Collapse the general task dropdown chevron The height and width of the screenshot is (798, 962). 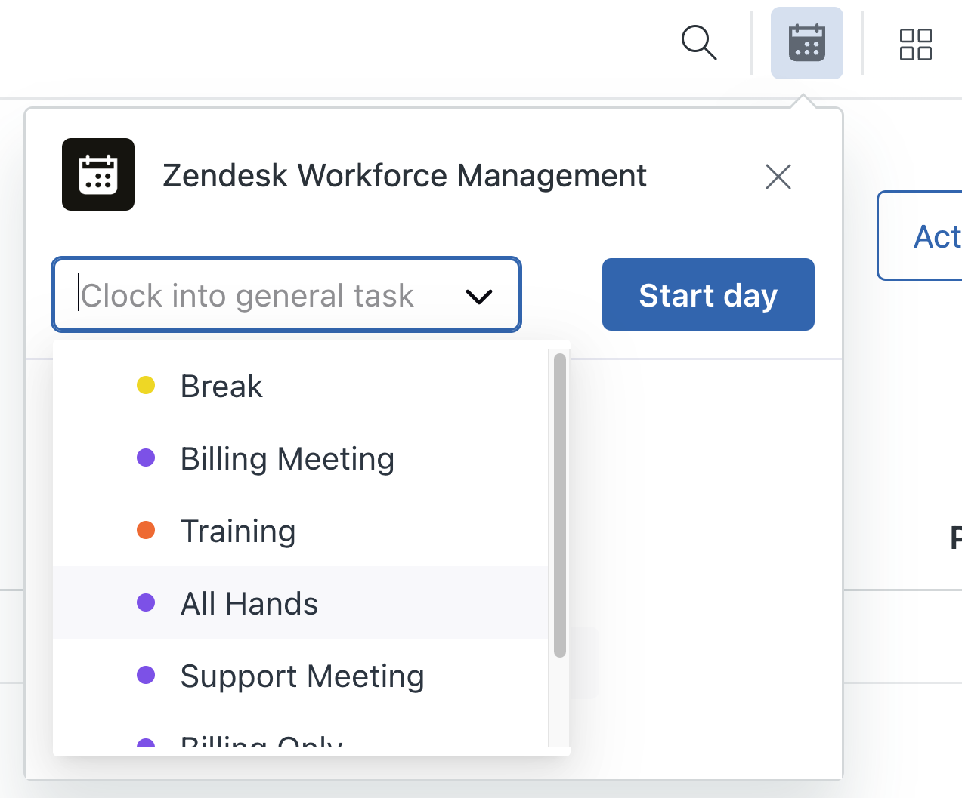479,296
